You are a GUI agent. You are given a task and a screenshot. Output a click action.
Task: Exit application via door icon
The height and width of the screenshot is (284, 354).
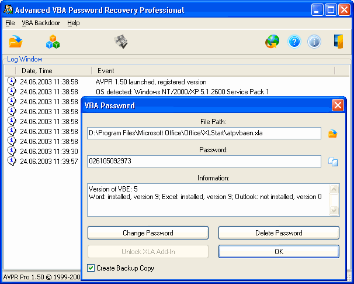(x=338, y=42)
